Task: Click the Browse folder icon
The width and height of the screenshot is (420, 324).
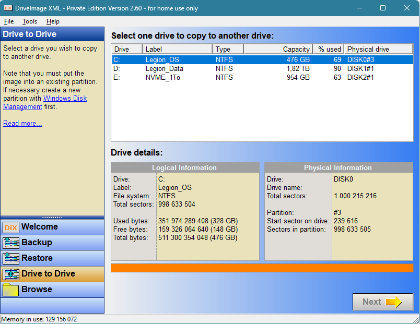Action: point(11,290)
